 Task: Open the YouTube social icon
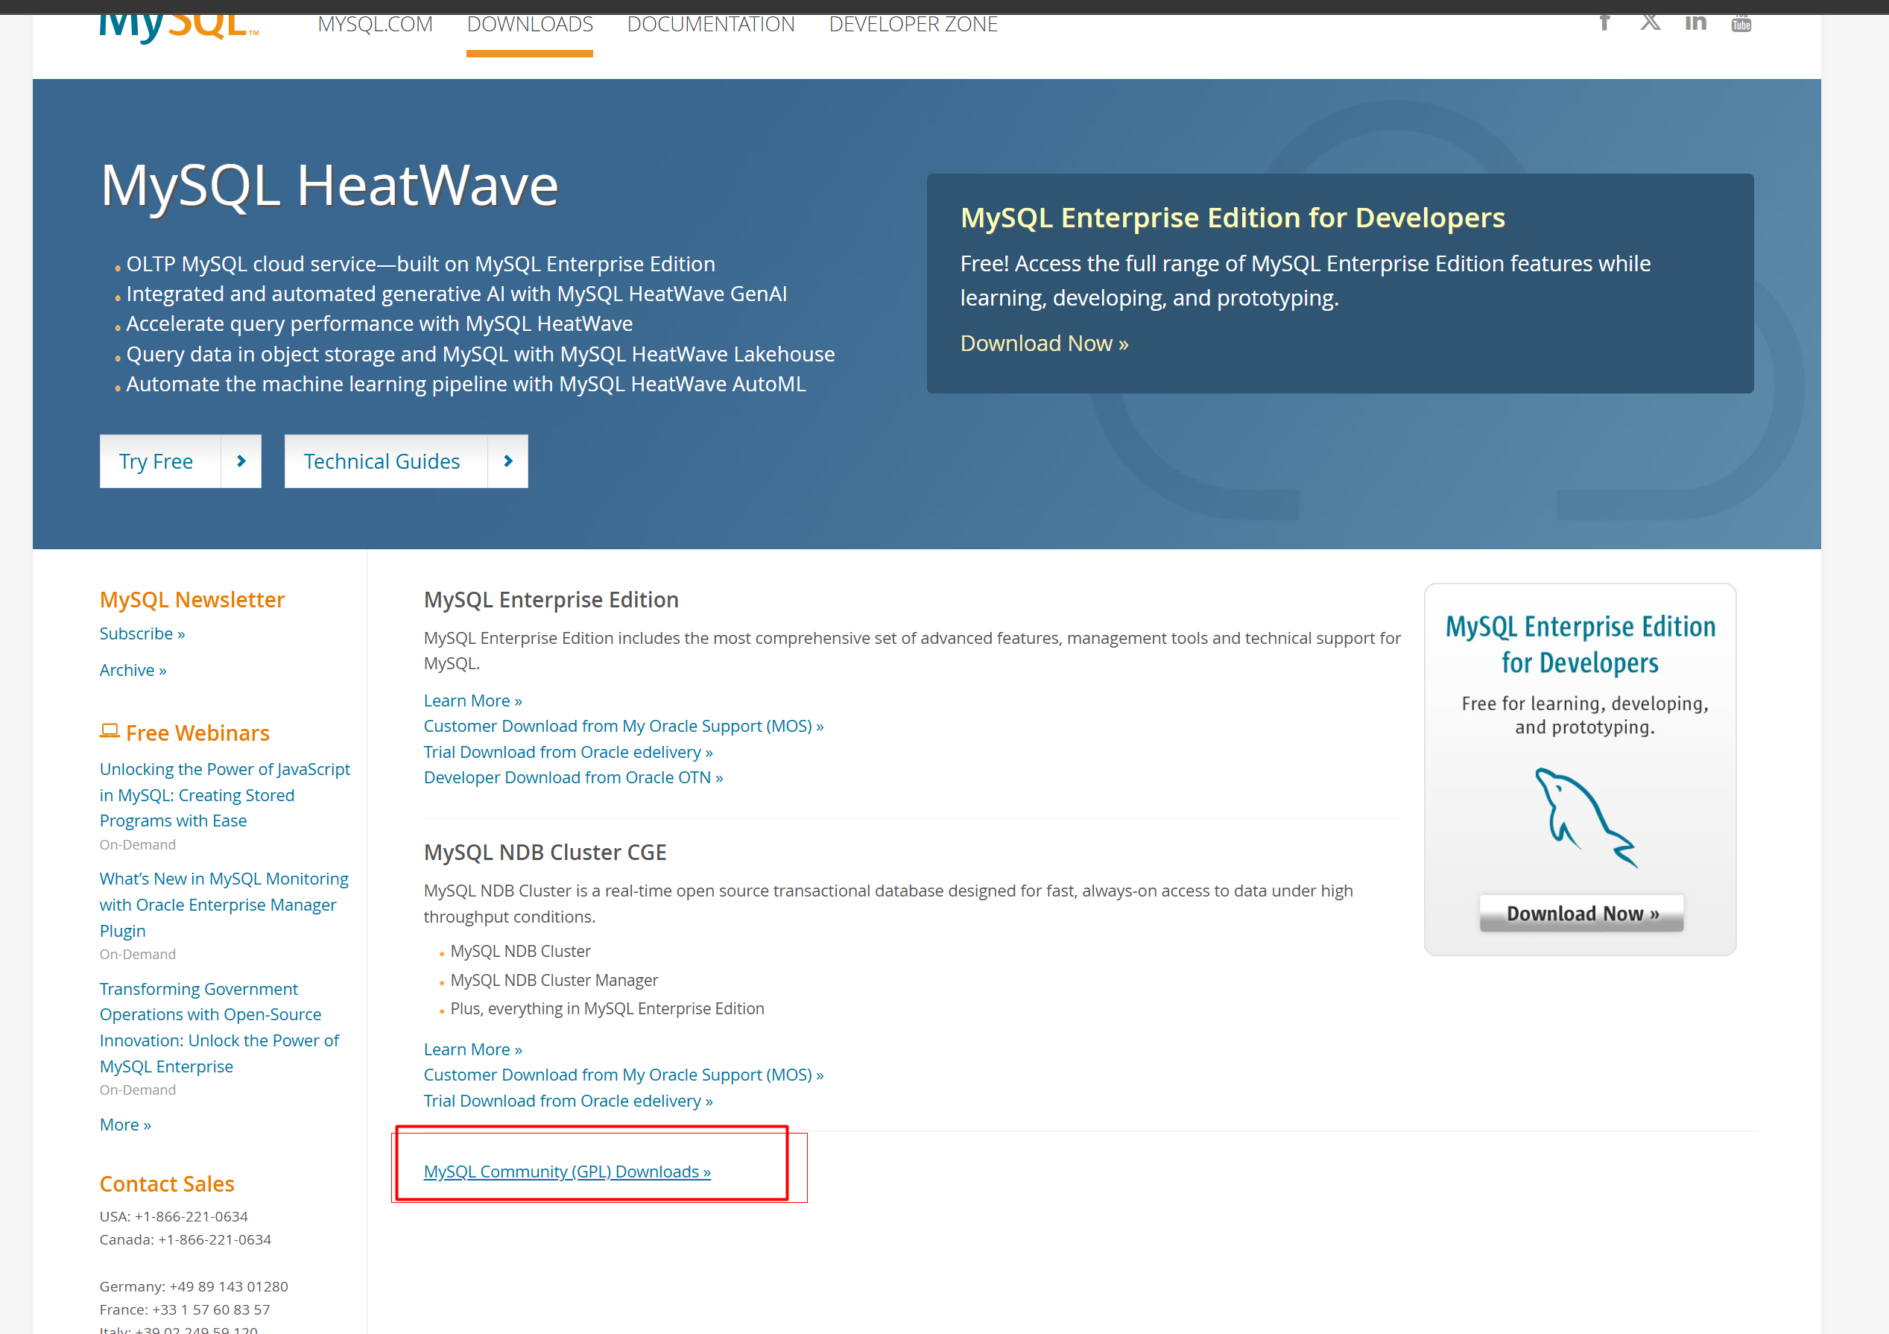coord(1741,25)
